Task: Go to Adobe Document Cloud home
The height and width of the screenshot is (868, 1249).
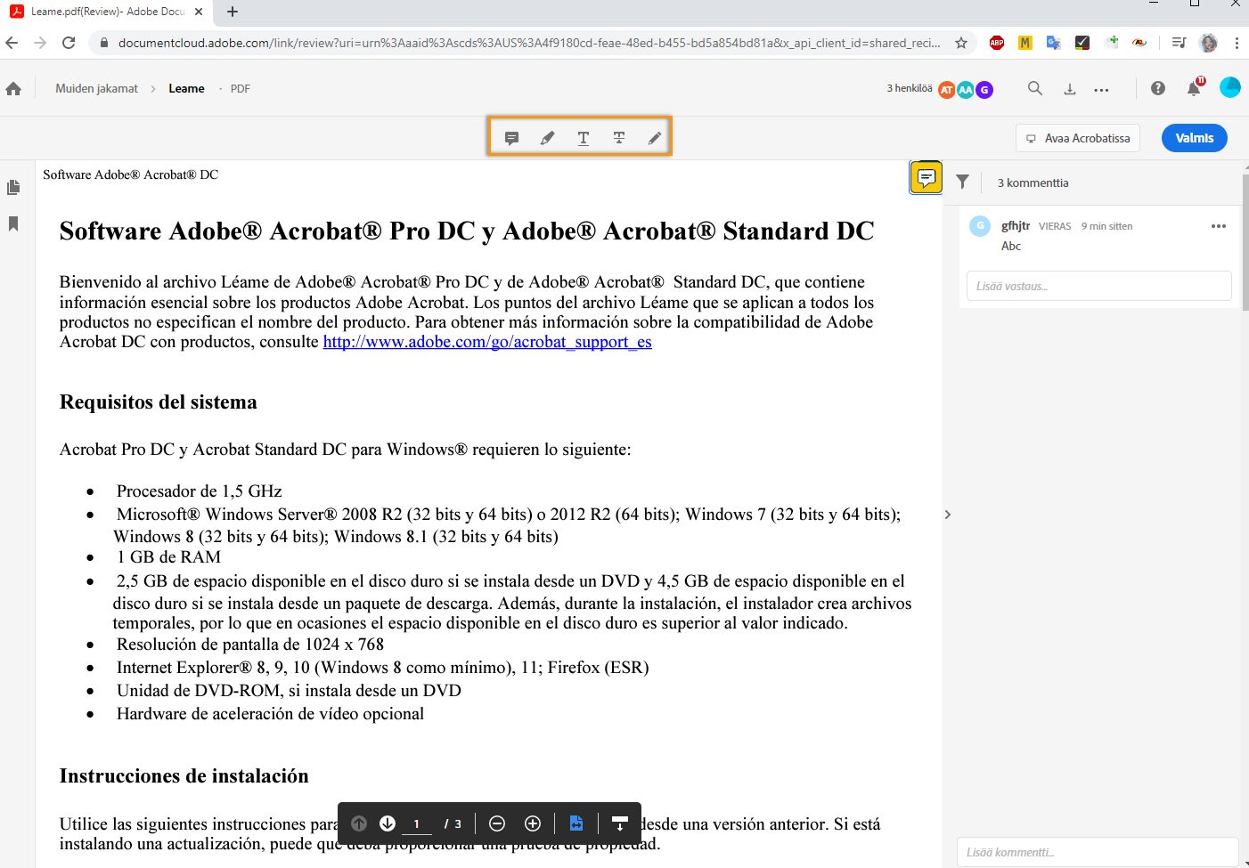Action: point(13,88)
